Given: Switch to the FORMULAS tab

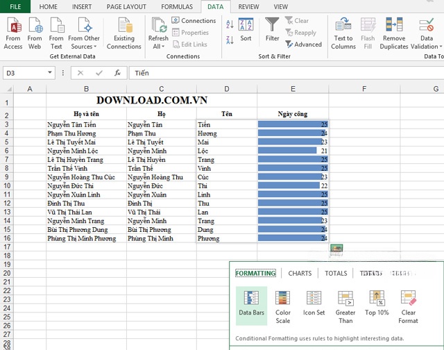Looking at the screenshot, I should click(177, 6).
